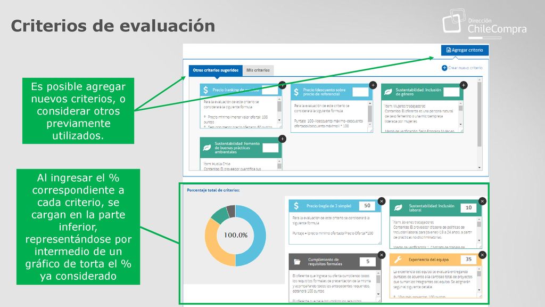
Task: Click dollar icon on Precio regla de 3 card
Action: [296, 206]
